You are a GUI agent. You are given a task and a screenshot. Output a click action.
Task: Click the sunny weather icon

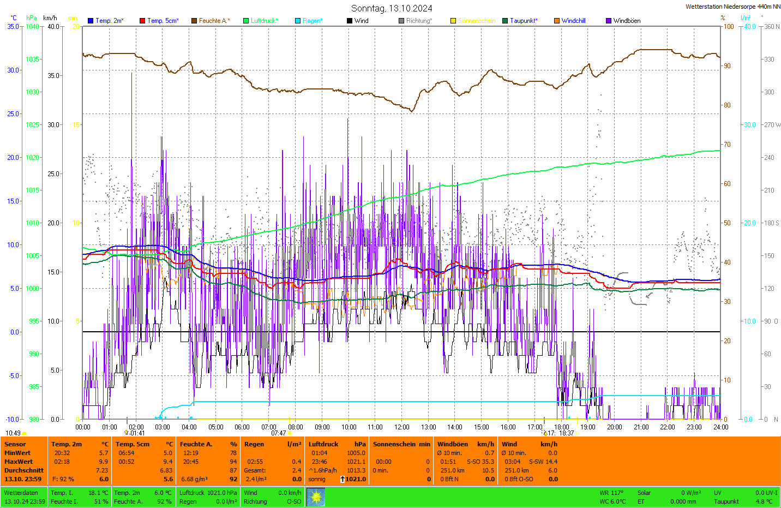(x=316, y=497)
